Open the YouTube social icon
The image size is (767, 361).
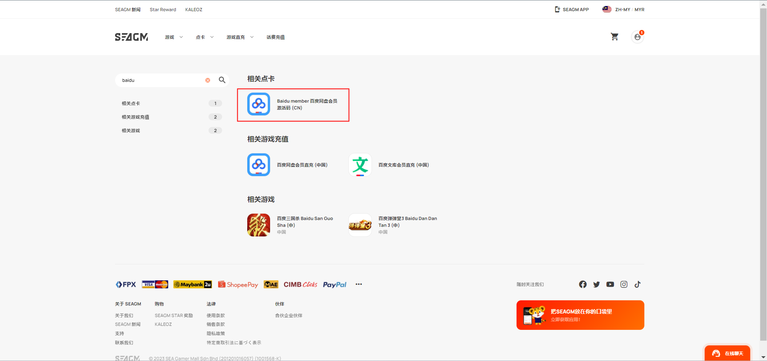(x=610, y=284)
